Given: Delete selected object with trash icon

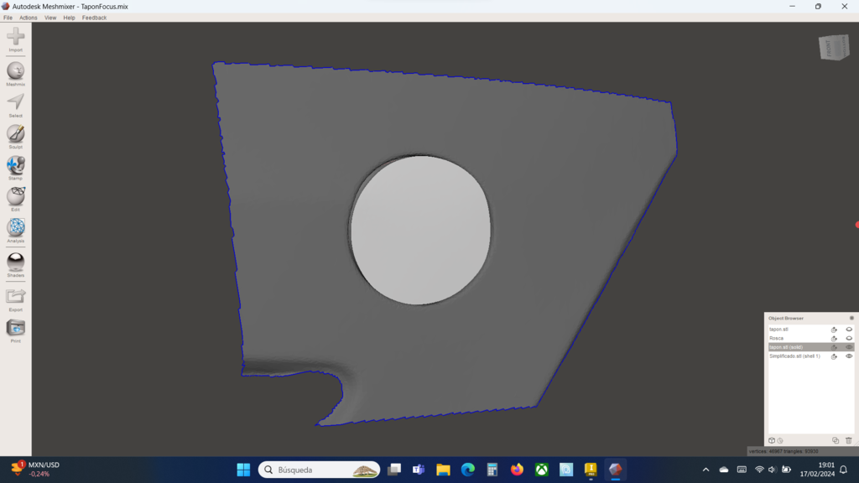Looking at the screenshot, I should (x=849, y=440).
